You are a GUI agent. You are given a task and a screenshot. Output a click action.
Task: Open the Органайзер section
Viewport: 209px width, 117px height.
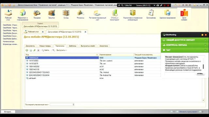pos(151,14)
